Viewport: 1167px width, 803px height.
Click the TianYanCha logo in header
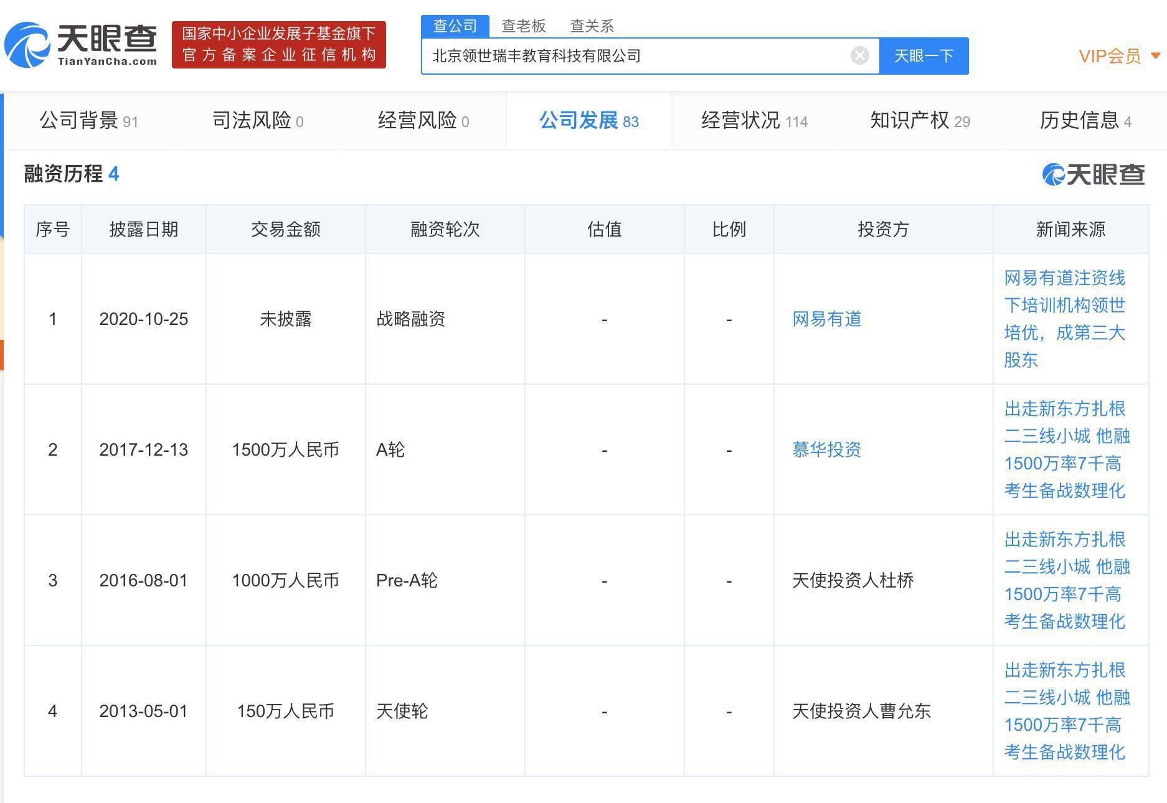[81, 45]
